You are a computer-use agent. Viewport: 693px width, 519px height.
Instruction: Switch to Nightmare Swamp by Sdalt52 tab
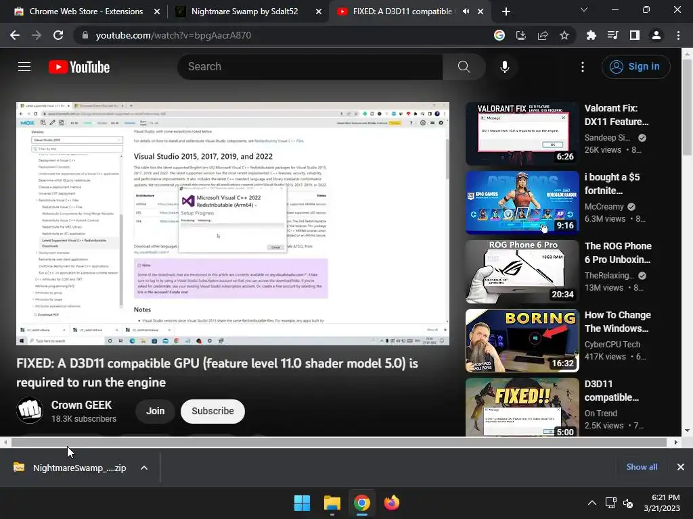click(x=244, y=11)
